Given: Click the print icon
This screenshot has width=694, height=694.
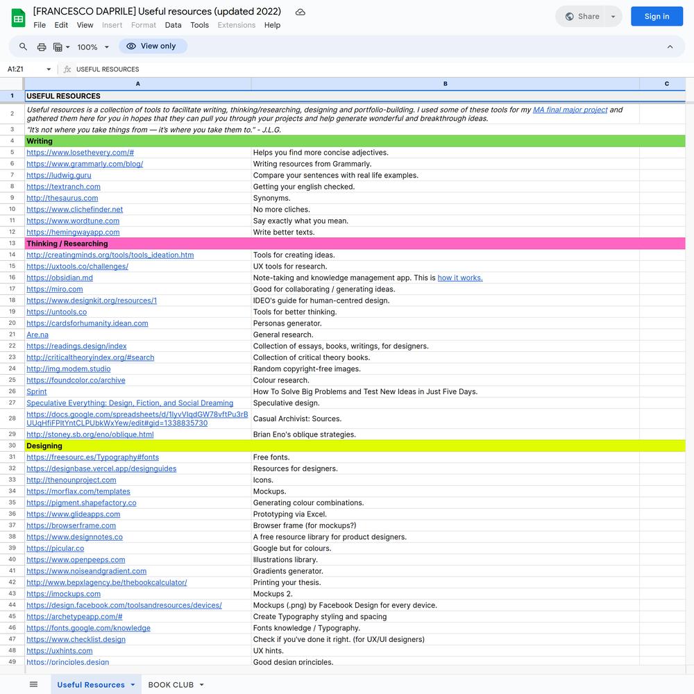Looking at the screenshot, I should pyautogui.click(x=42, y=47).
